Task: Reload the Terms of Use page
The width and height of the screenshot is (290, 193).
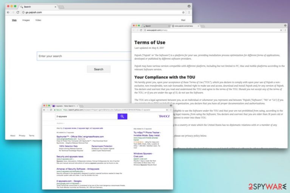Action: tap(141, 30)
